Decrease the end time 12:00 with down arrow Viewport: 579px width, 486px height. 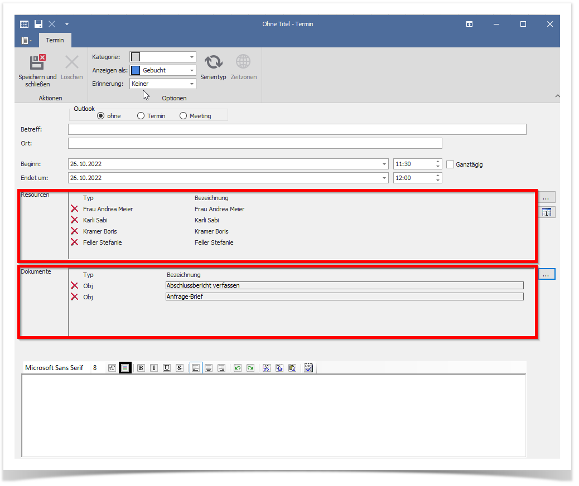438,181
